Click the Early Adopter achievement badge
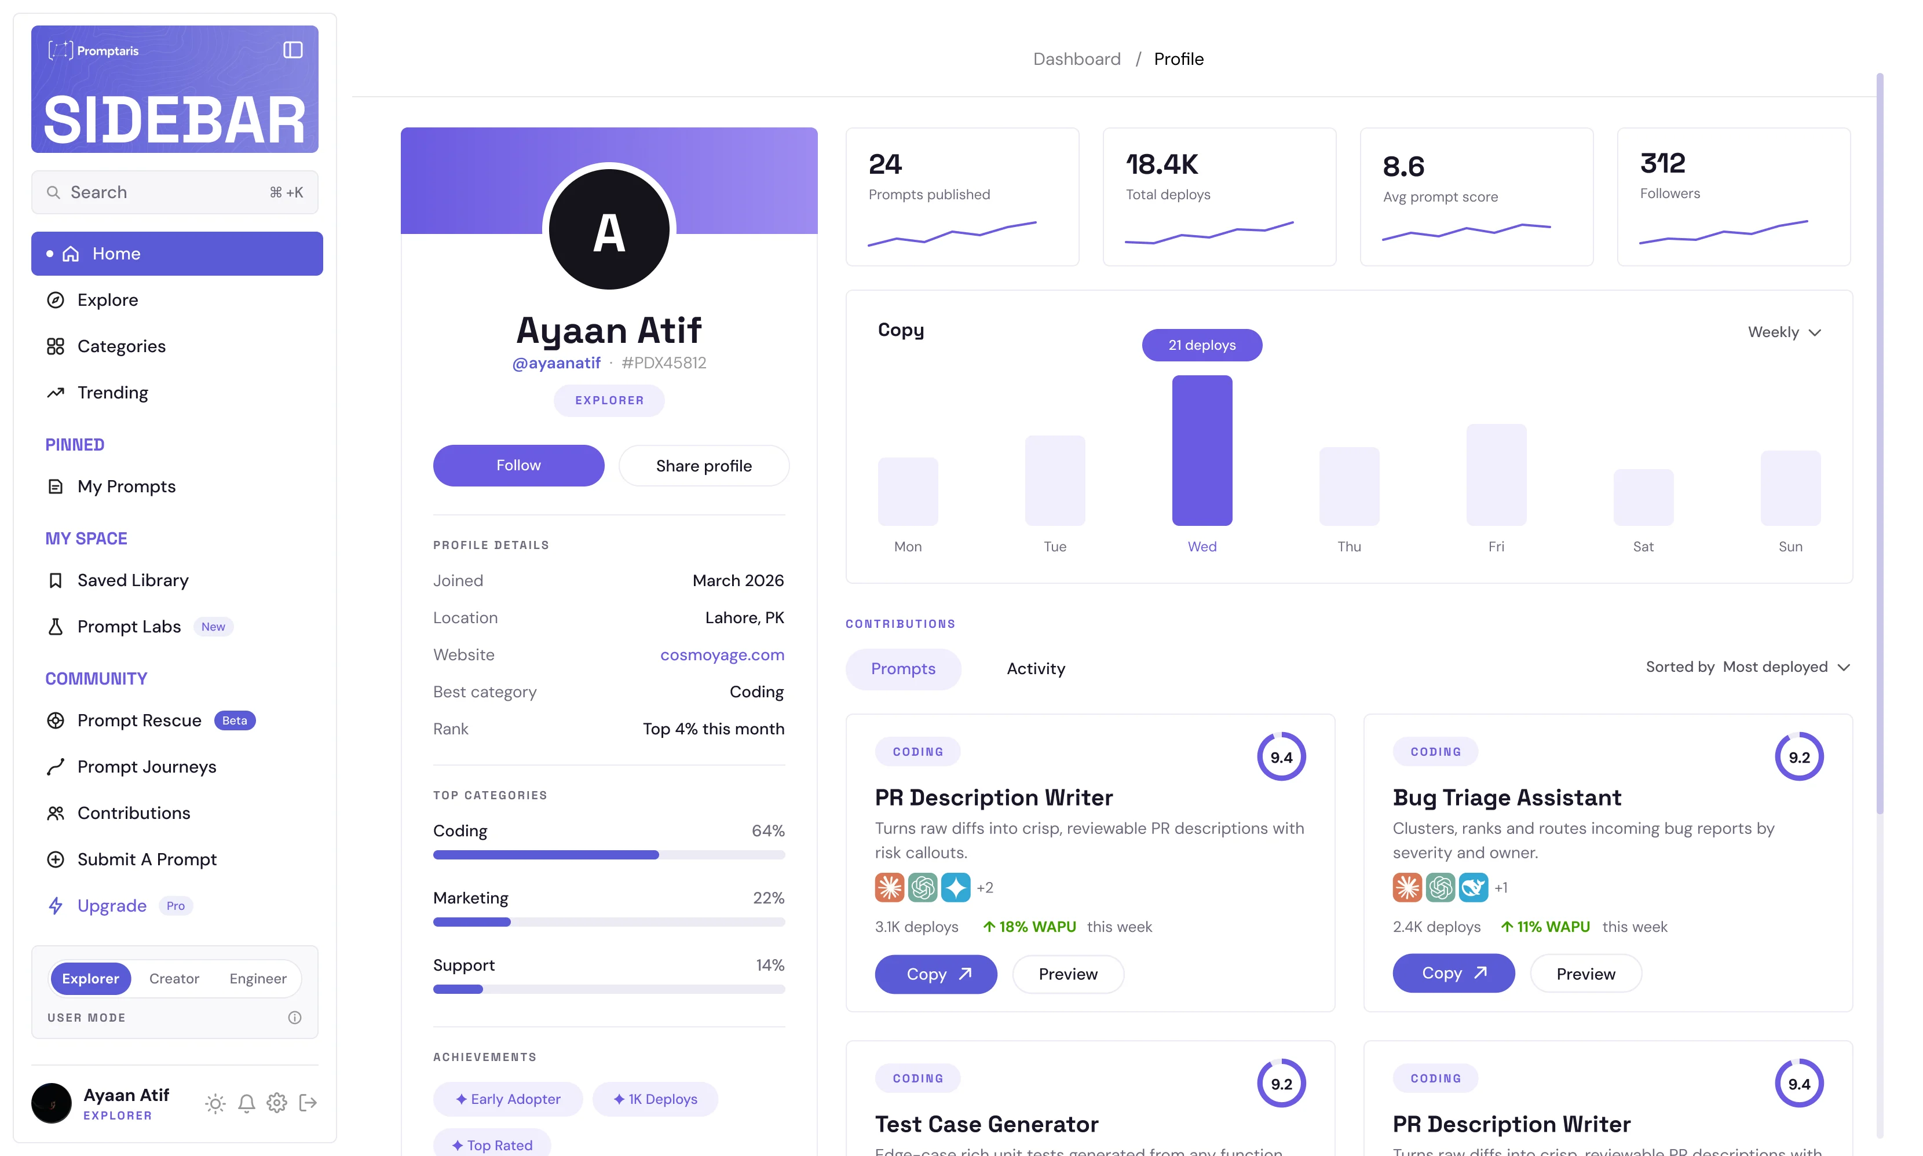 coord(508,1099)
